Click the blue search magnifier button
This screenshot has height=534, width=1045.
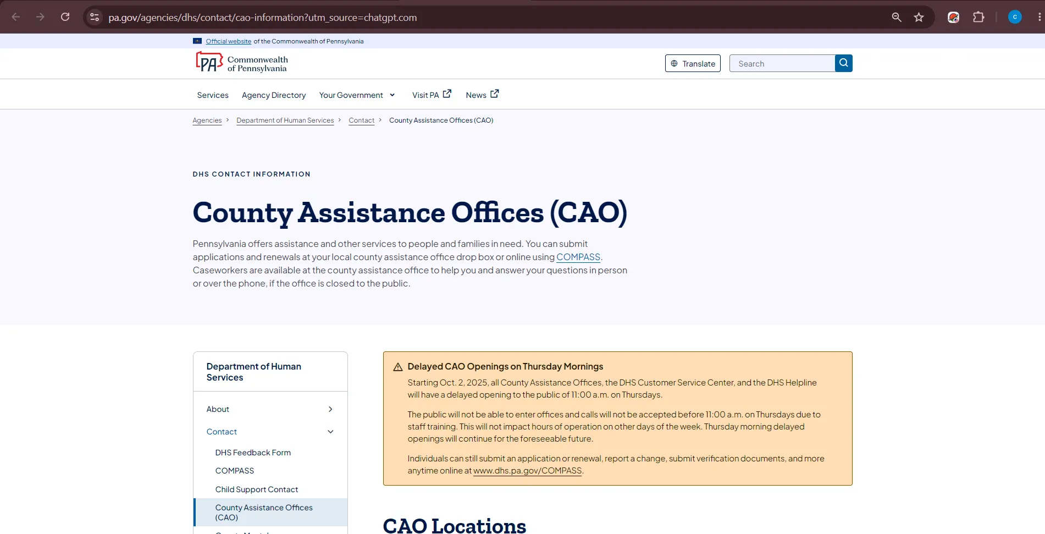[x=843, y=63]
